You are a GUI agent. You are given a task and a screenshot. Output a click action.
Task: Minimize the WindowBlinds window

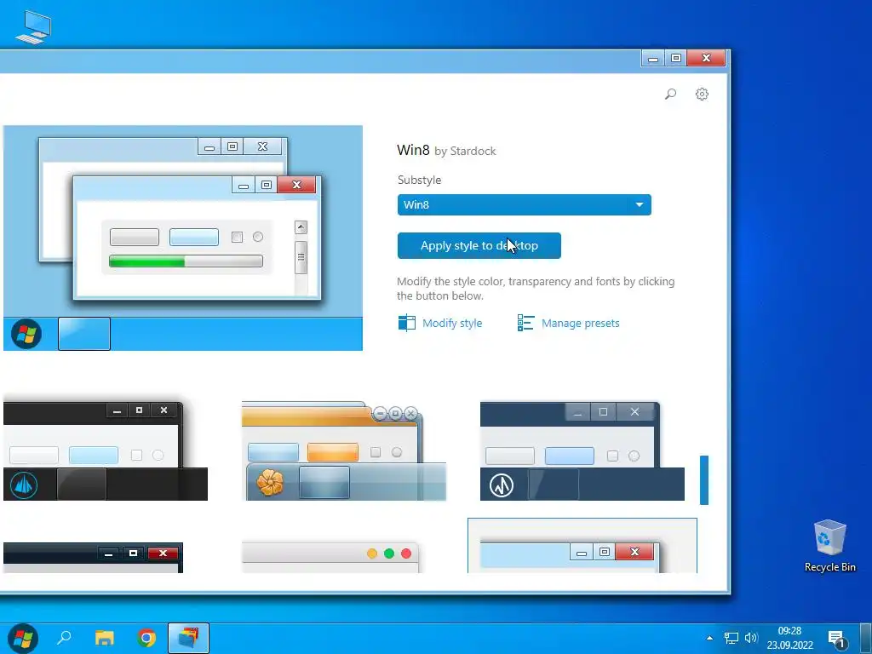[x=653, y=58]
